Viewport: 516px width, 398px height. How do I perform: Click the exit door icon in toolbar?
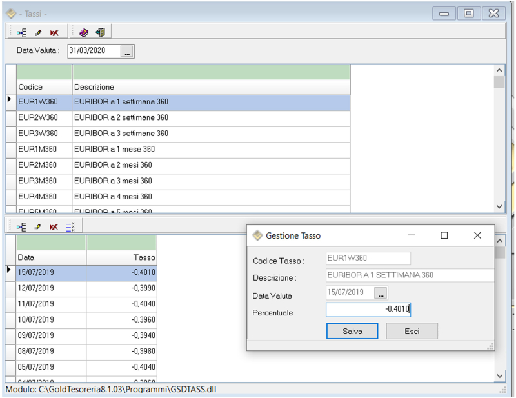pyautogui.click(x=100, y=32)
